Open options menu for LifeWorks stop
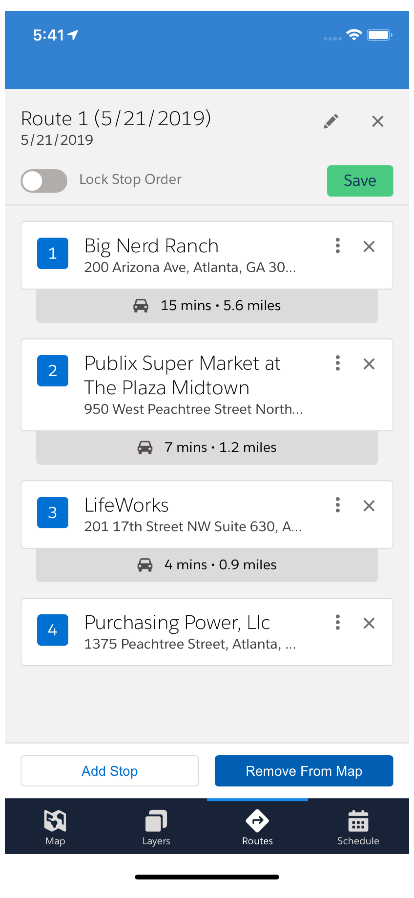The height and width of the screenshot is (898, 414). (337, 505)
